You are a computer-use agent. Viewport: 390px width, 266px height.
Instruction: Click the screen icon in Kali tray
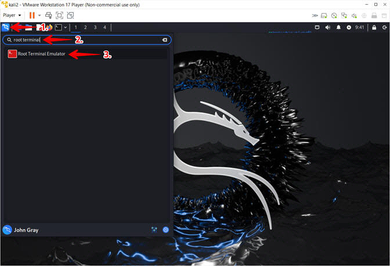click(x=317, y=27)
